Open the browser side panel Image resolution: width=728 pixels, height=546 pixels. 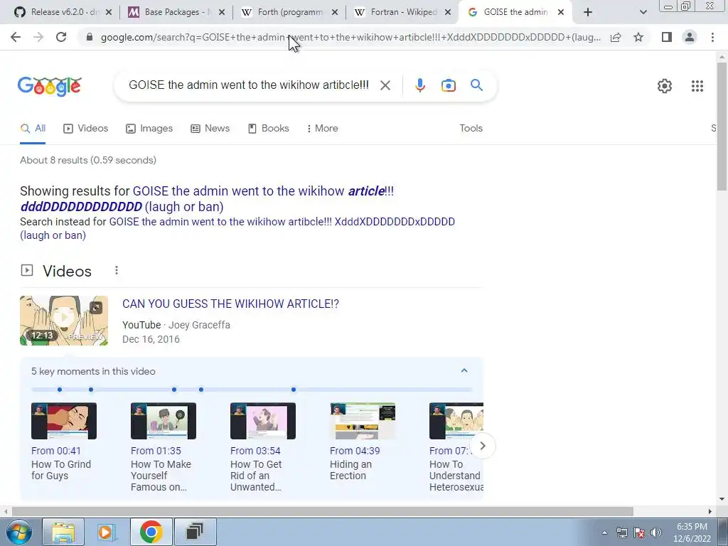coord(667,37)
